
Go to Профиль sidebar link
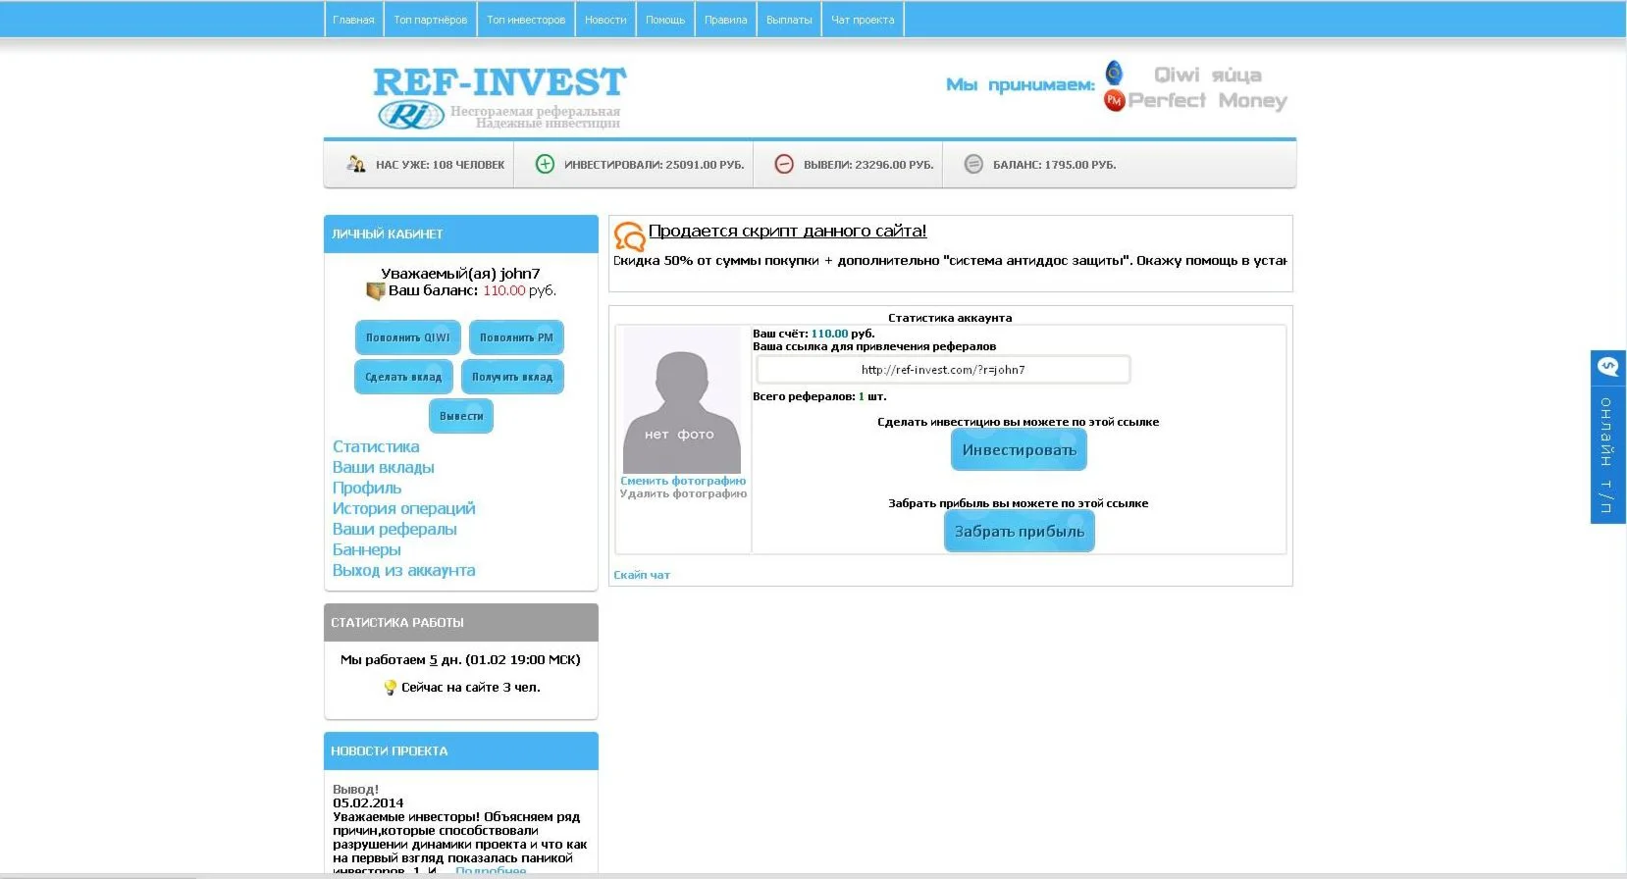pos(367,488)
